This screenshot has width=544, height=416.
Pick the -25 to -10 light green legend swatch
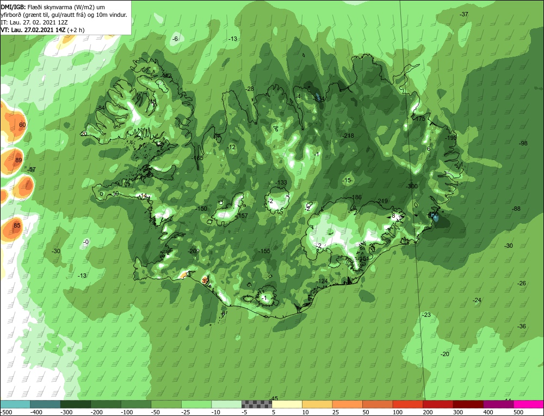196,404
